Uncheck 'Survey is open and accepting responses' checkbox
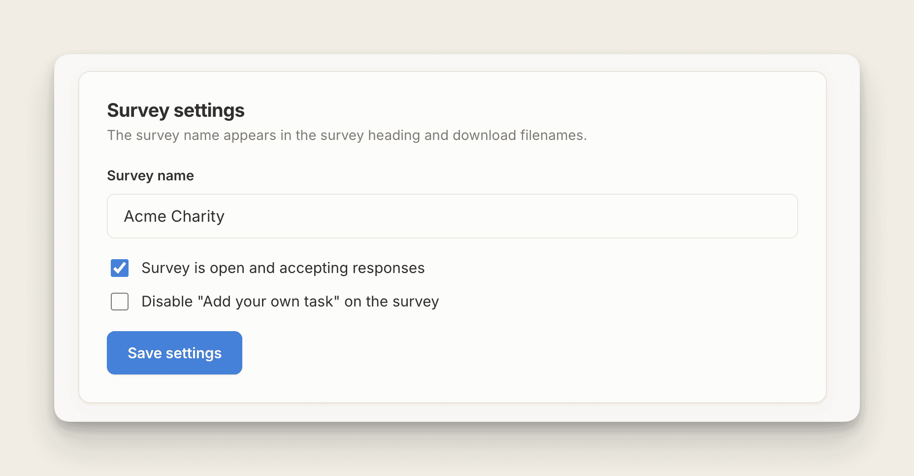The height and width of the screenshot is (476, 914). tap(120, 268)
